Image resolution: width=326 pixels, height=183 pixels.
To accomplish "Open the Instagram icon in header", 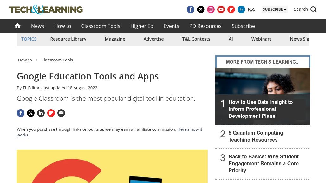I will coord(211,9).
